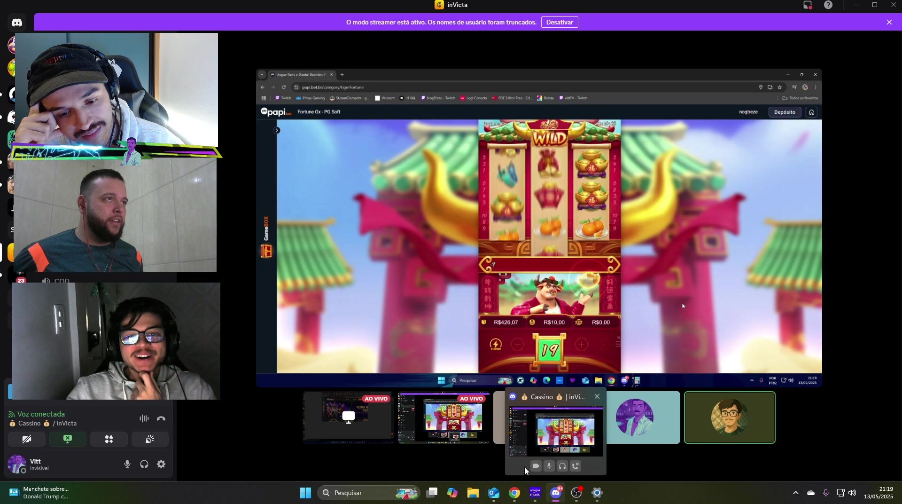
Task: Open the vittTV - Twitch bookmark
Action: pos(574,98)
